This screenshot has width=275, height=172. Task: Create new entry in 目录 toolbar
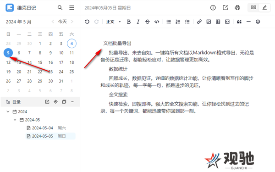(47, 102)
